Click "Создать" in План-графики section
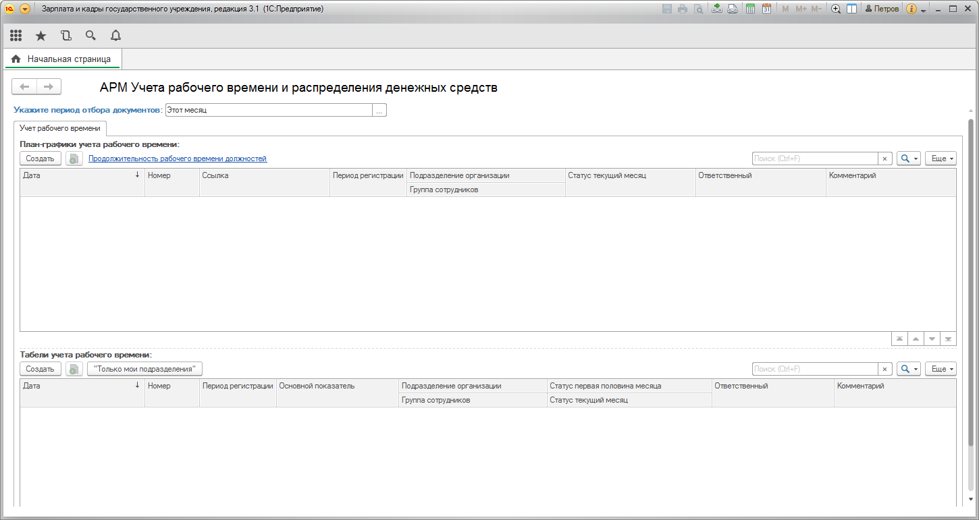Viewport: 979px width, 520px height. (41, 158)
